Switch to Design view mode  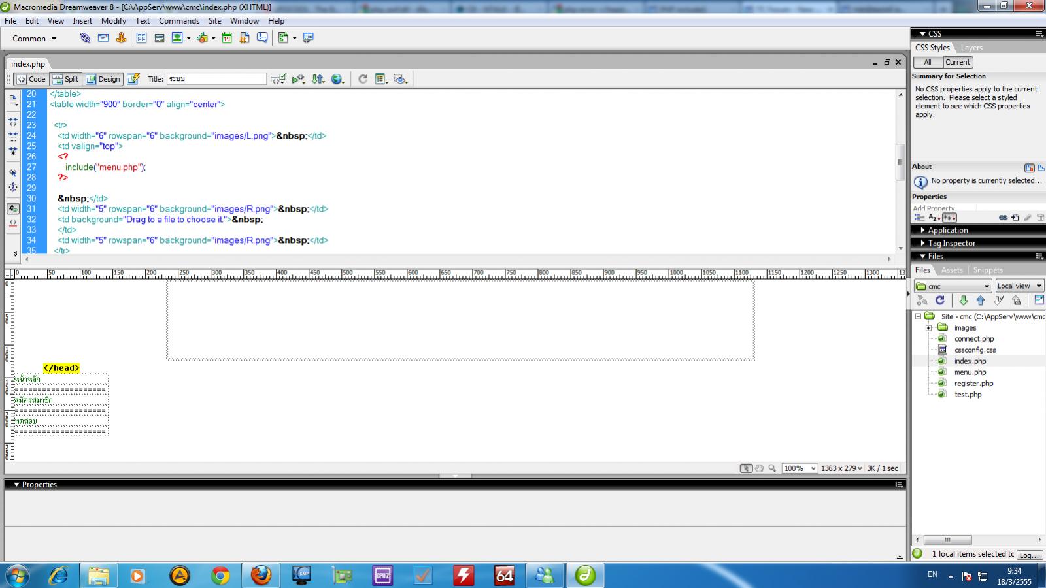[x=103, y=78]
